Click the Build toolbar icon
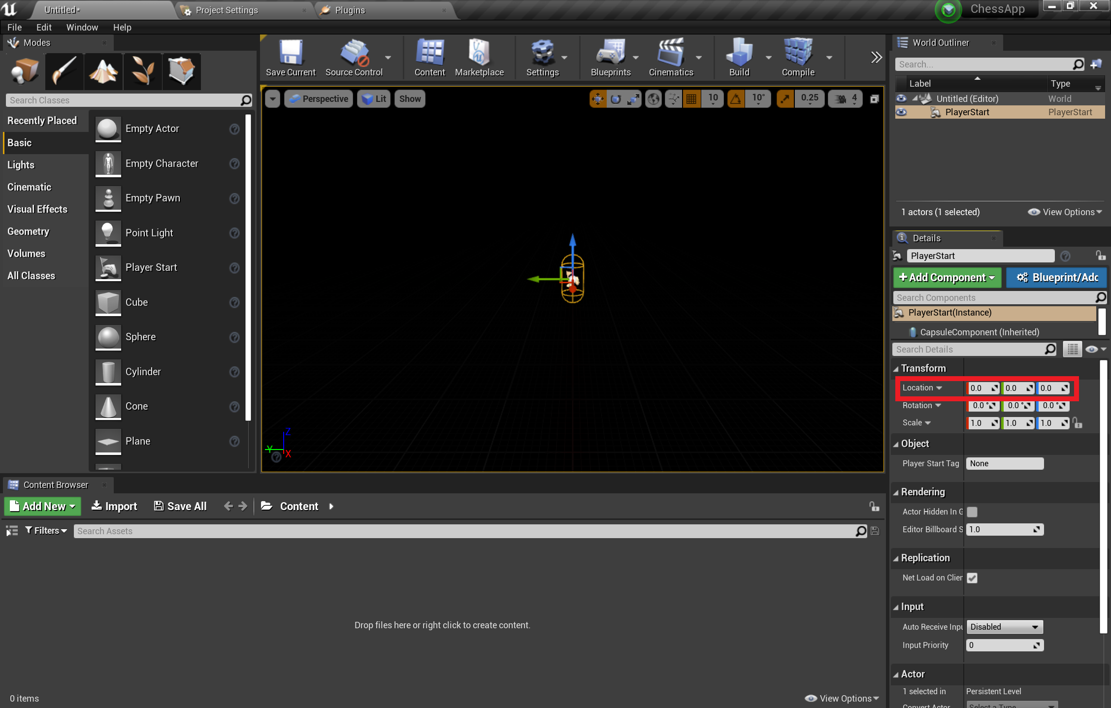The width and height of the screenshot is (1111, 708). [x=737, y=58]
